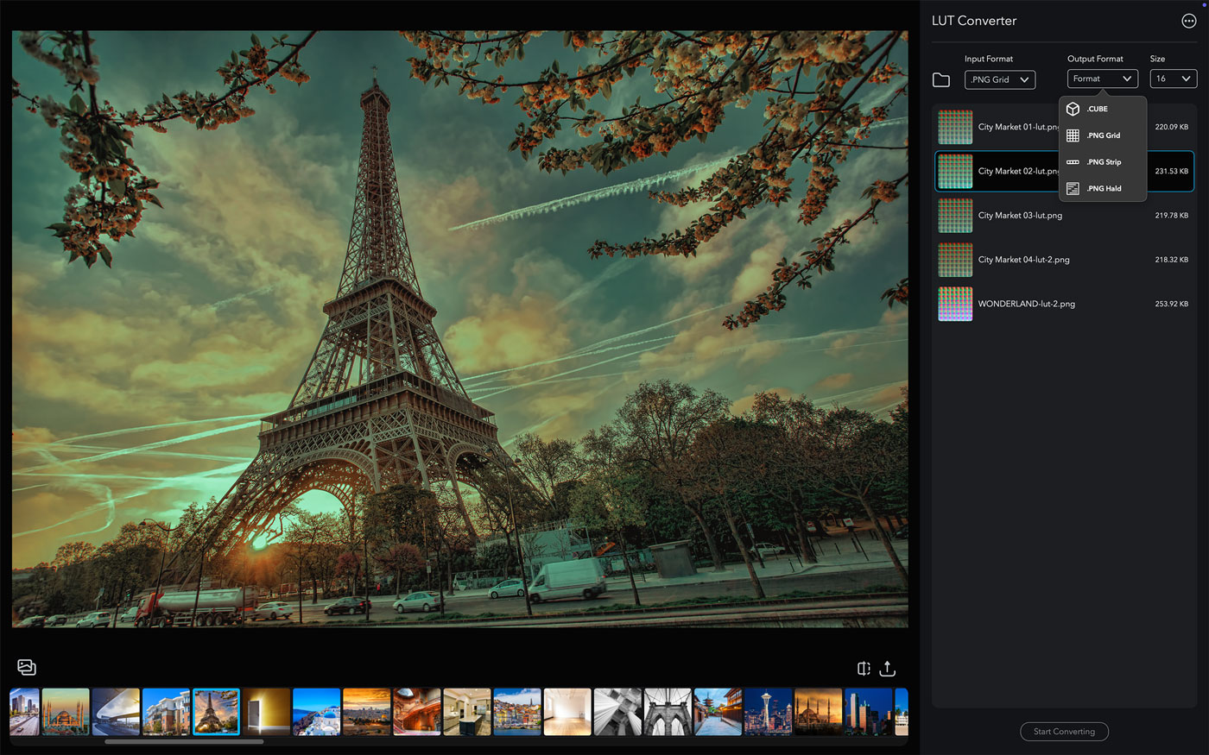Click the WONDERLAND LUT preview icon
The image size is (1209, 755).
coord(955,304)
